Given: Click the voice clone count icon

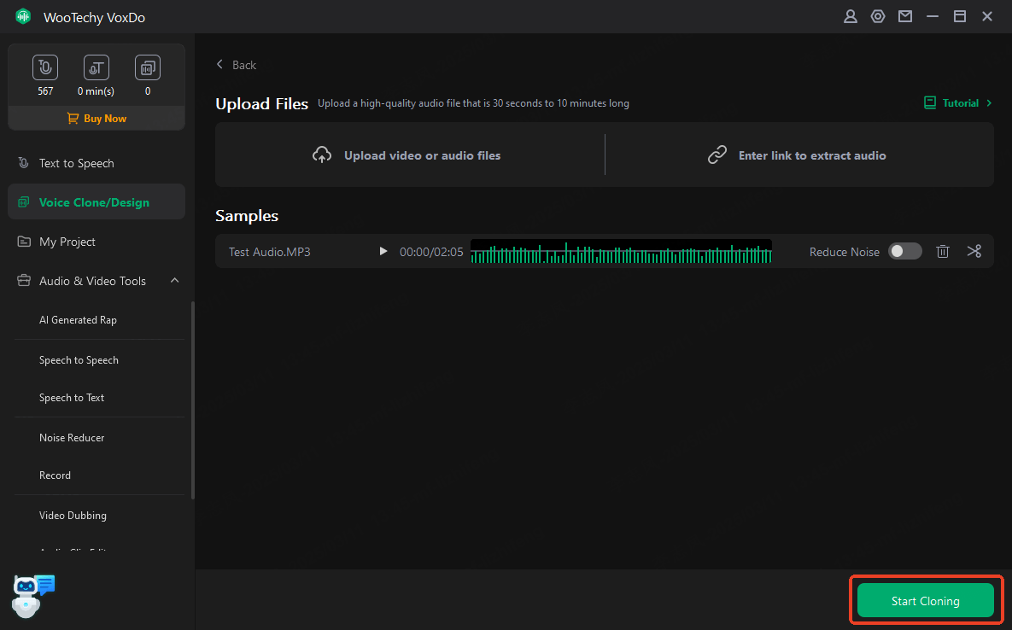Looking at the screenshot, I should (x=148, y=67).
